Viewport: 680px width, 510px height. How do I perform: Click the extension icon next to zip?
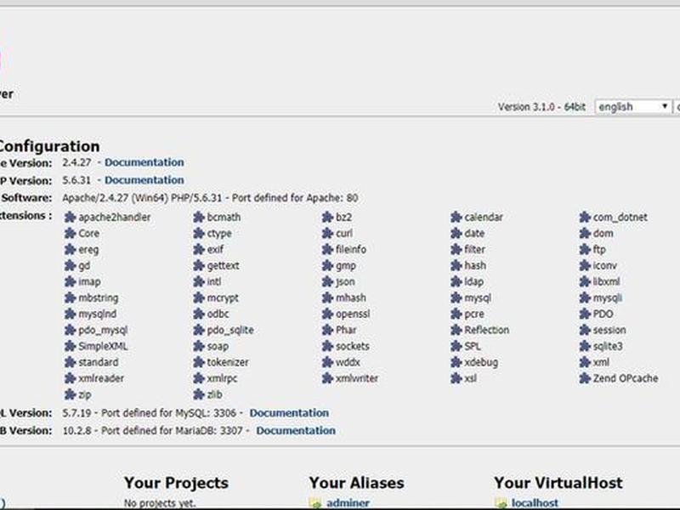pyautogui.click(x=70, y=394)
